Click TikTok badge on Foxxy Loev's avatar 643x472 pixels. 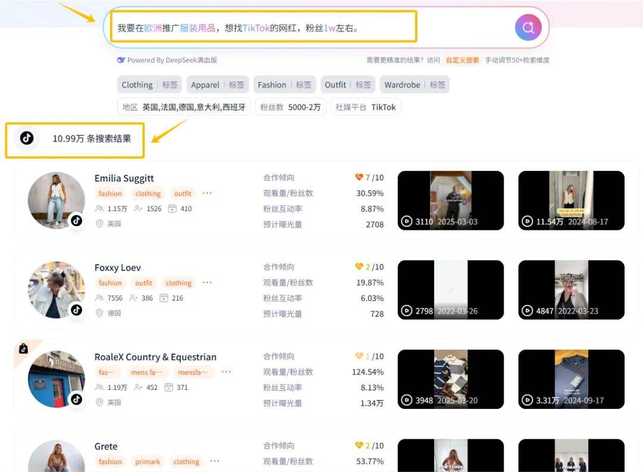76,310
